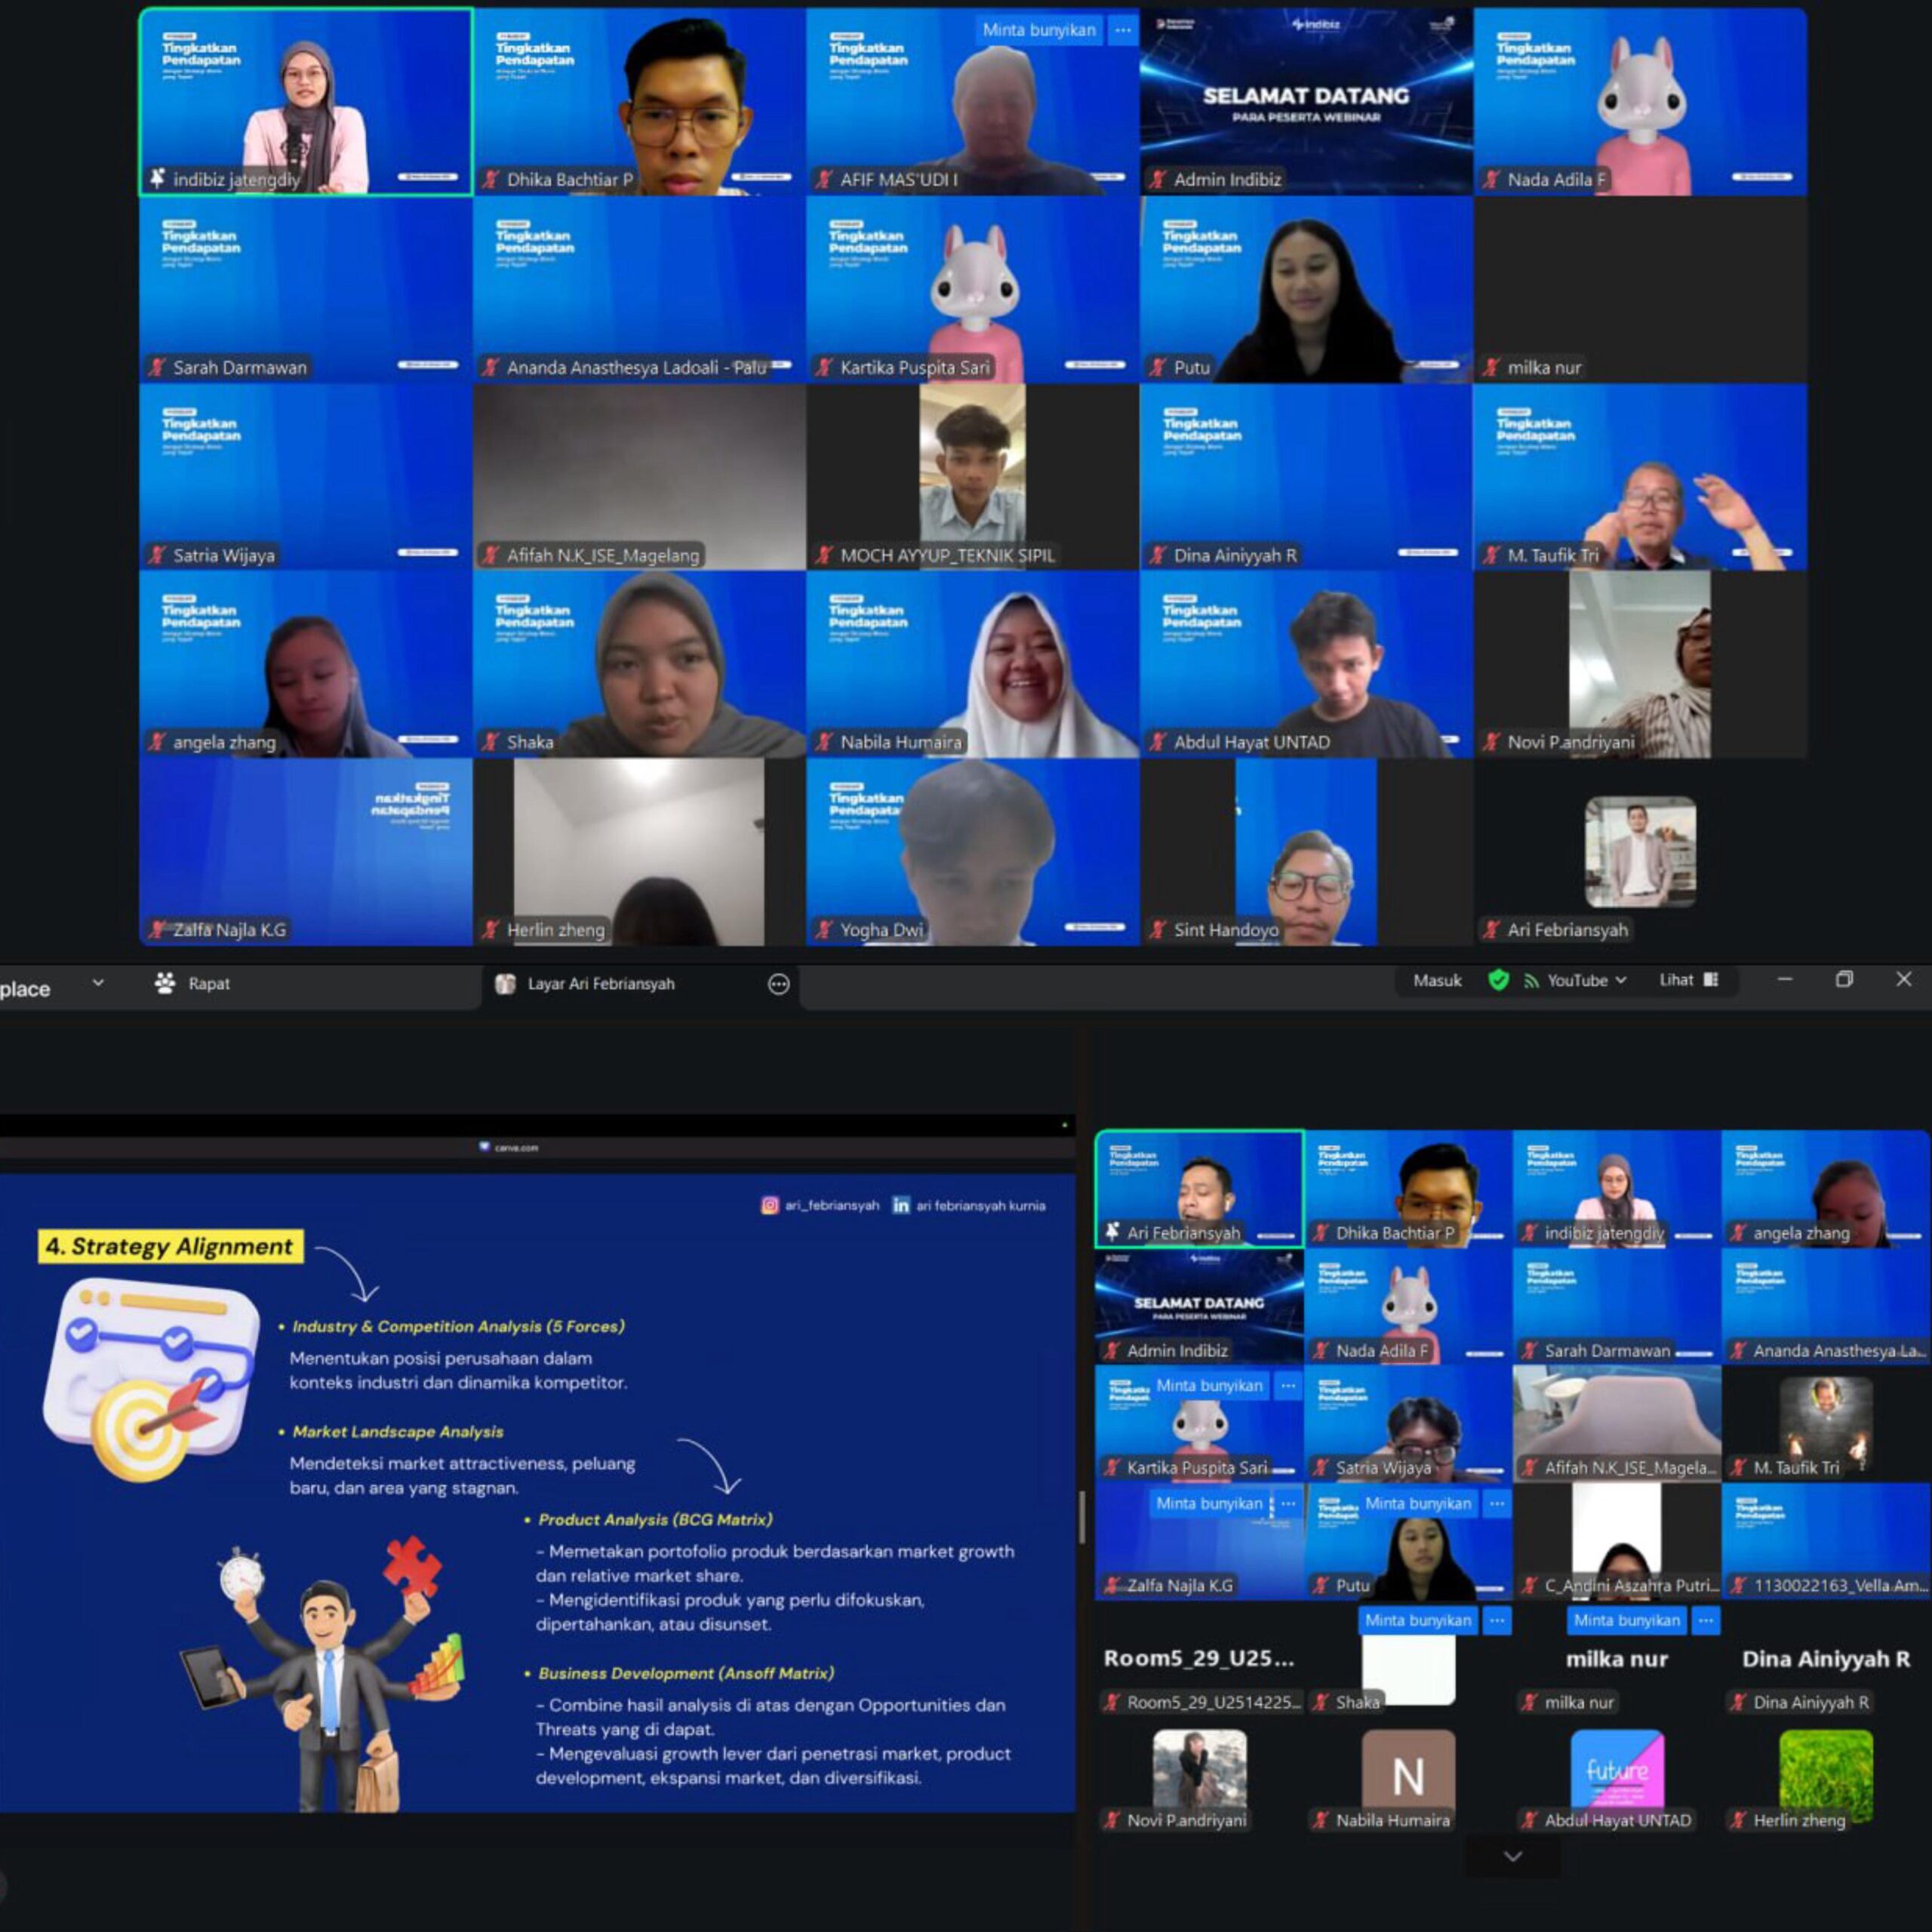Screen dimensions: 1932x1932
Task: Show more participants with the down chevron
Action: [x=1512, y=1856]
